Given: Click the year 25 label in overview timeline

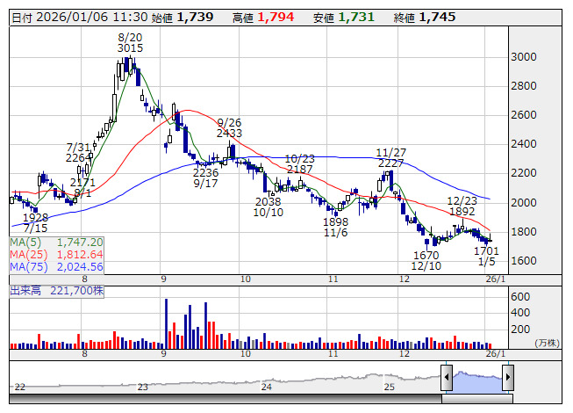Looking at the screenshot, I should (x=390, y=387).
